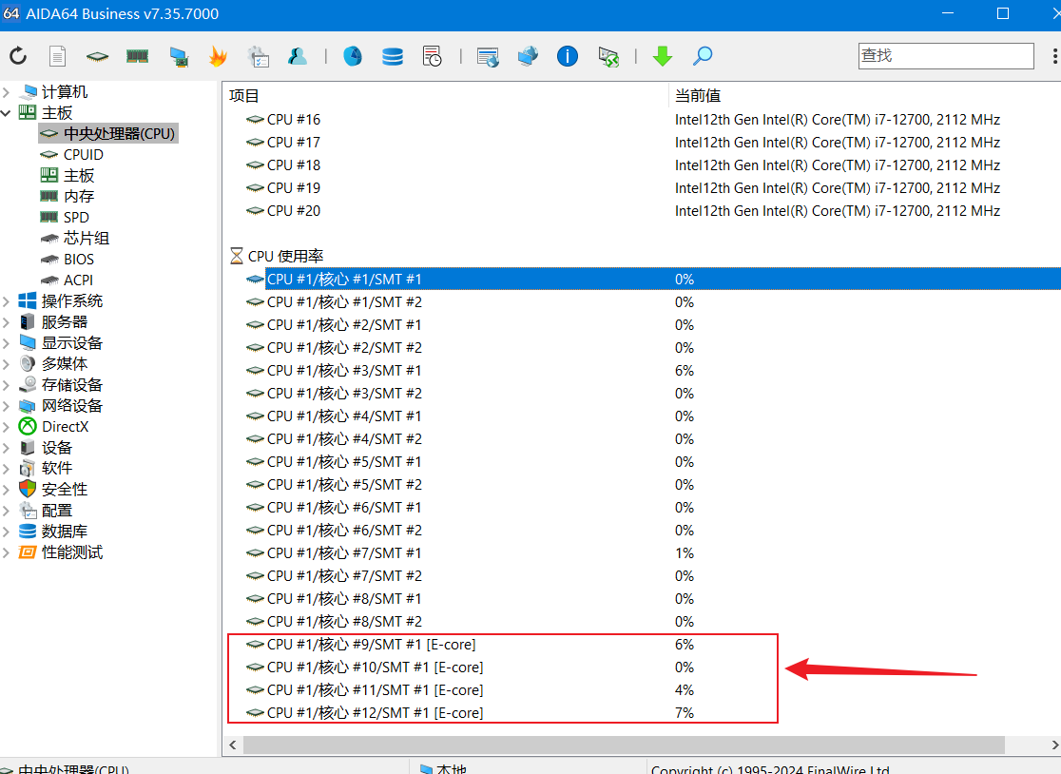This screenshot has width=1061, height=774.
Task: Open the Report page icon
Action: pyautogui.click(x=57, y=56)
